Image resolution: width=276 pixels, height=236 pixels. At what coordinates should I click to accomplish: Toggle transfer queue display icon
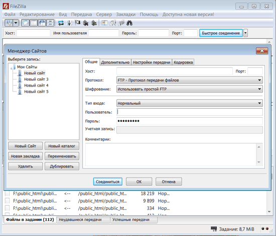[50, 23]
